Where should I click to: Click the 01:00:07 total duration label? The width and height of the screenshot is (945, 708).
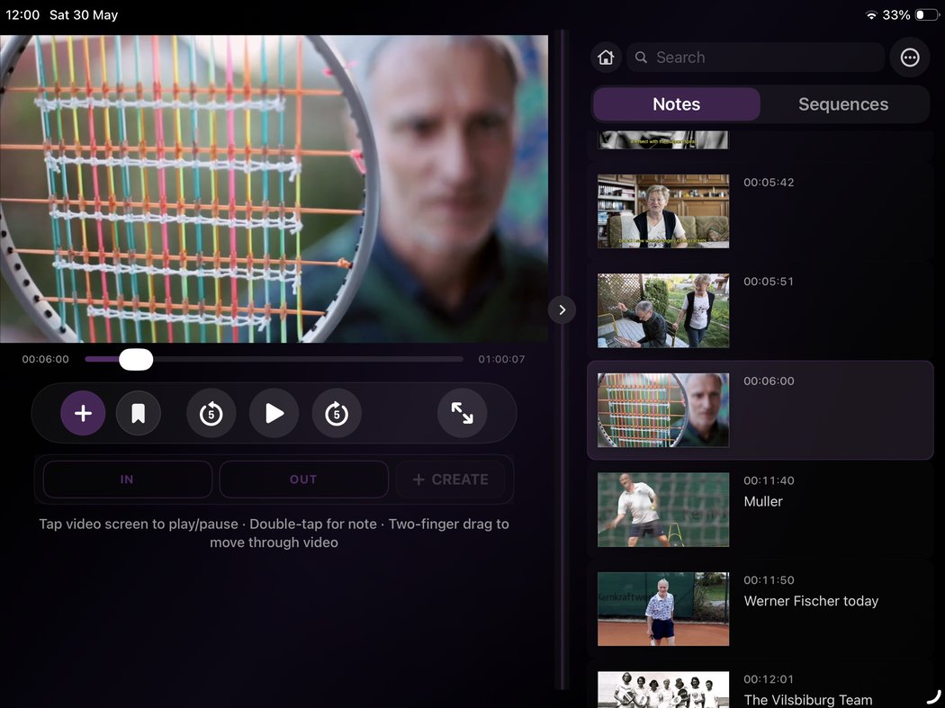[501, 359]
